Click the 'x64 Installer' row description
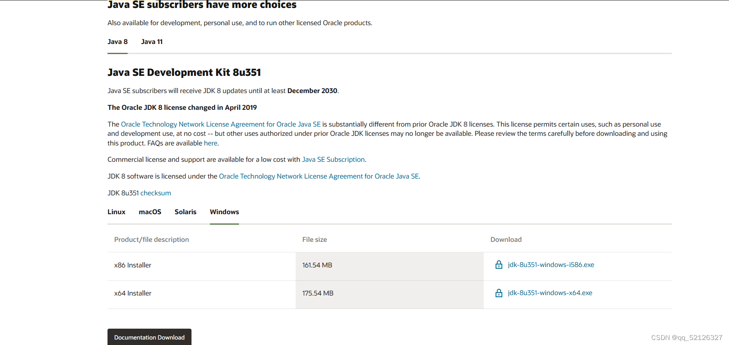The width and height of the screenshot is (729, 345). click(x=133, y=293)
